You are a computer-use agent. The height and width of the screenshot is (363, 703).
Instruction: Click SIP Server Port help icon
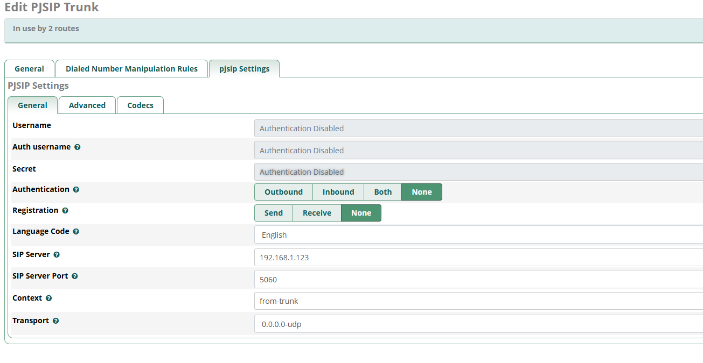75,276
